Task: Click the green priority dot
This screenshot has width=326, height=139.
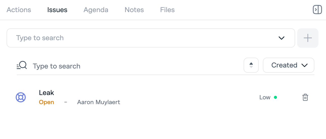Action: coord(275,97)
